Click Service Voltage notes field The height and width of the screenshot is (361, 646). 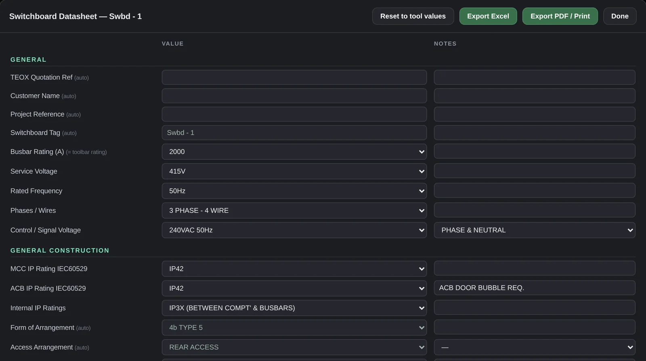pyautogui.click(x=535, y=171)
